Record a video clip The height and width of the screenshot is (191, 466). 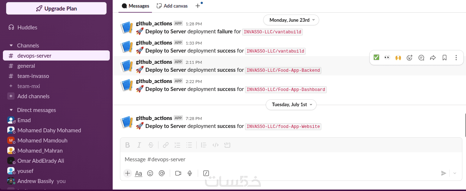(178, 173)
